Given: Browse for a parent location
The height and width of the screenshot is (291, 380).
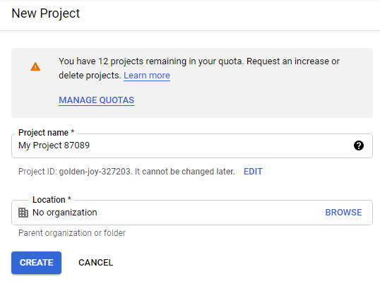Looking at the screenshot, I should click(x=343, y=213).
